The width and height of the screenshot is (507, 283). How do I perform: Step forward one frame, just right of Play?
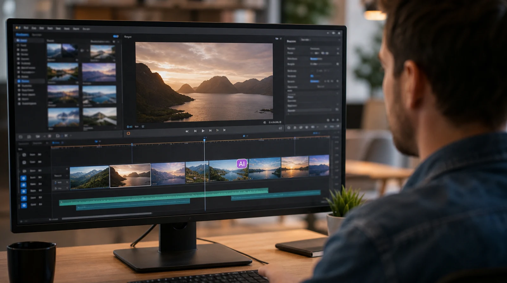click(210, 130)
